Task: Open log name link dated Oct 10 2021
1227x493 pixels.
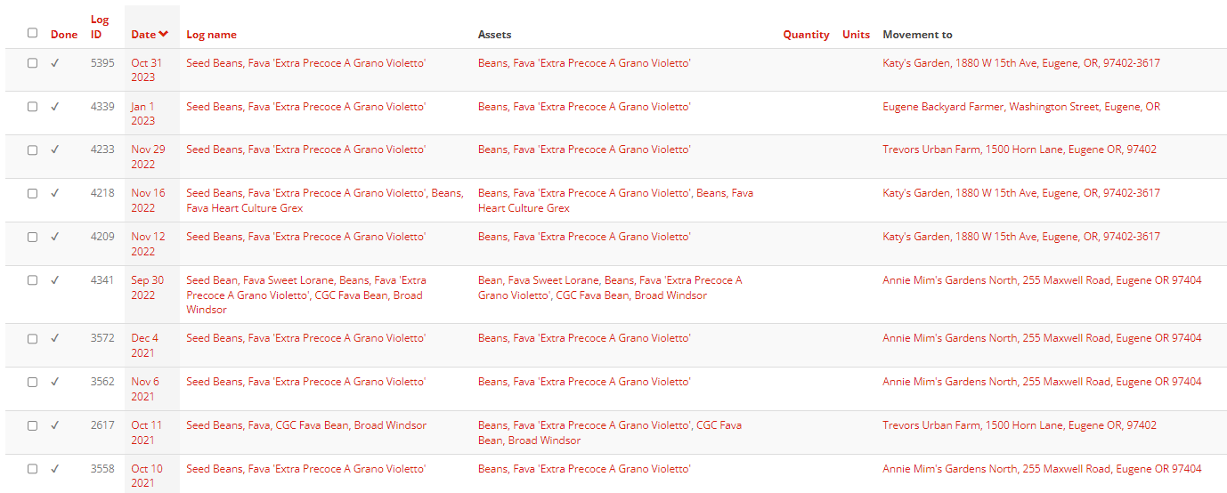Action: [305, 469]
